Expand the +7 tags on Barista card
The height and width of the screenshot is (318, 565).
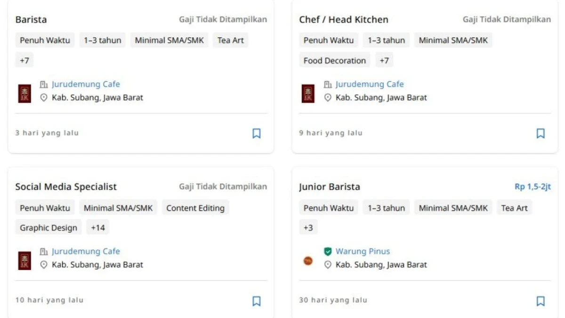pyautogui.click(x=24, y=60)
